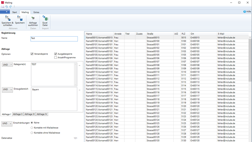Switch to Start ribbon tab
This screenshot has width=252, height=142.
coord(14,12)
